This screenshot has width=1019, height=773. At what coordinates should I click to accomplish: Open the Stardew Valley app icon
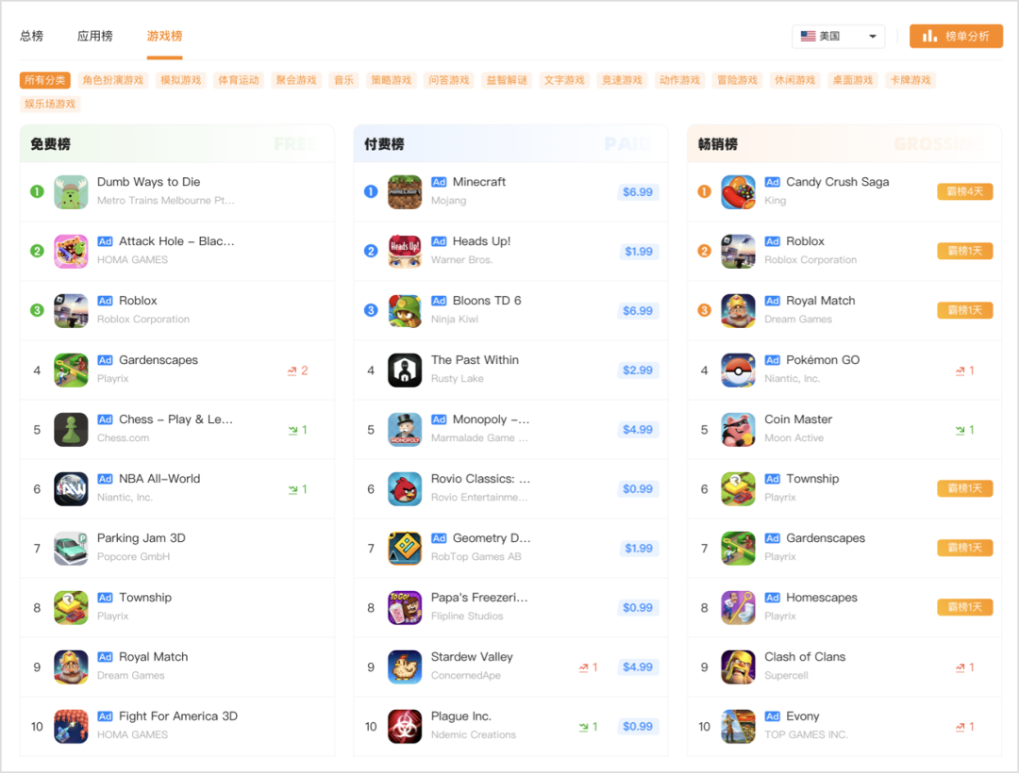[x=405, y=667]
